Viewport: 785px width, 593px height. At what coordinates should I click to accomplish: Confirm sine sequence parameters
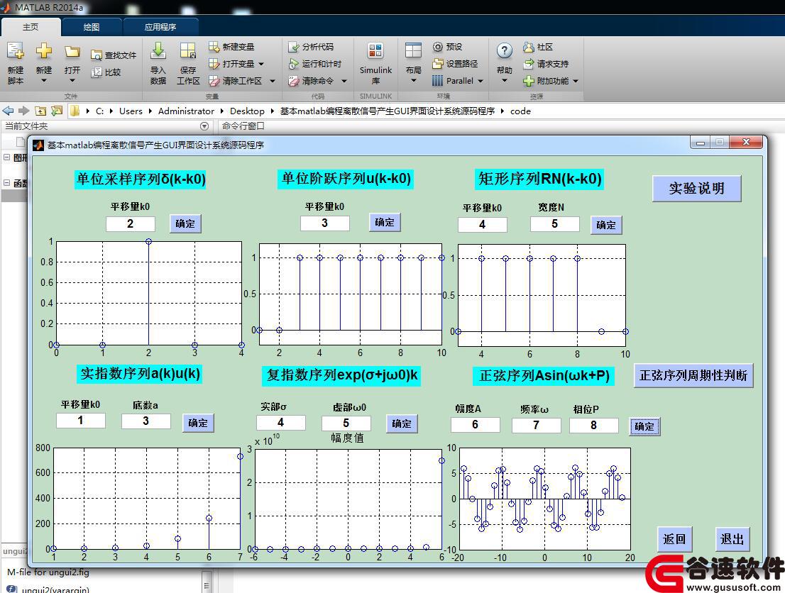click(x=644, y=426)
